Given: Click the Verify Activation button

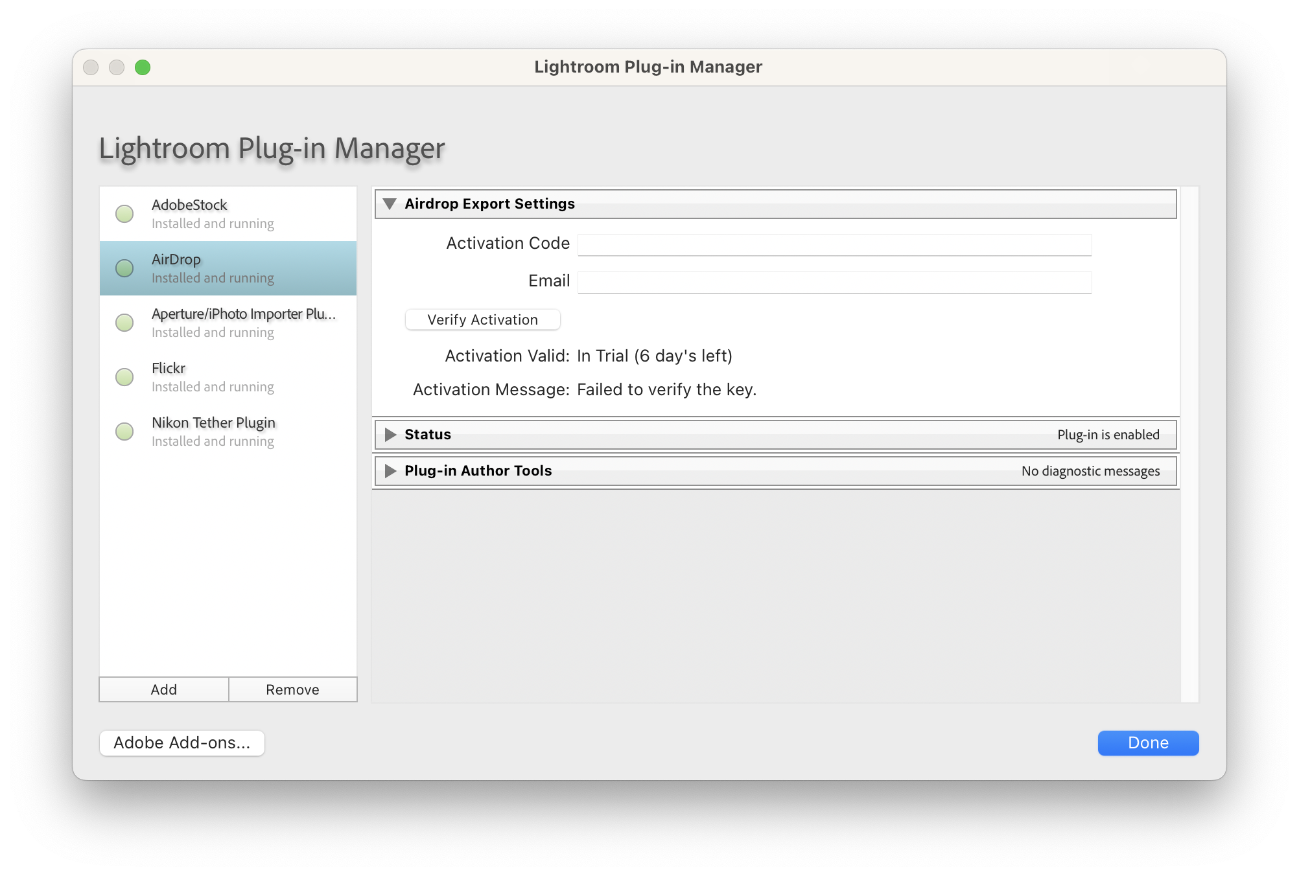Looking at the screenshot, I should (482, 319).
